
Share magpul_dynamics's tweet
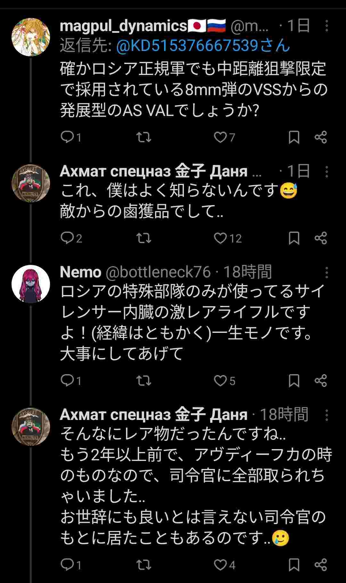(x=321, y=137)
